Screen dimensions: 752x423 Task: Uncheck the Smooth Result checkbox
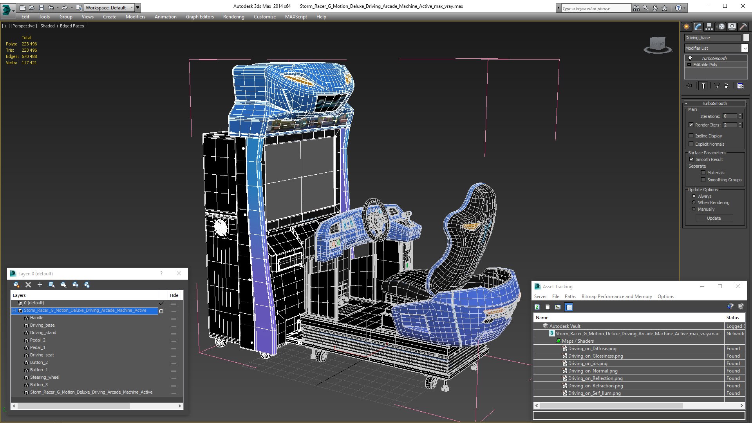[x=691, y=159]
